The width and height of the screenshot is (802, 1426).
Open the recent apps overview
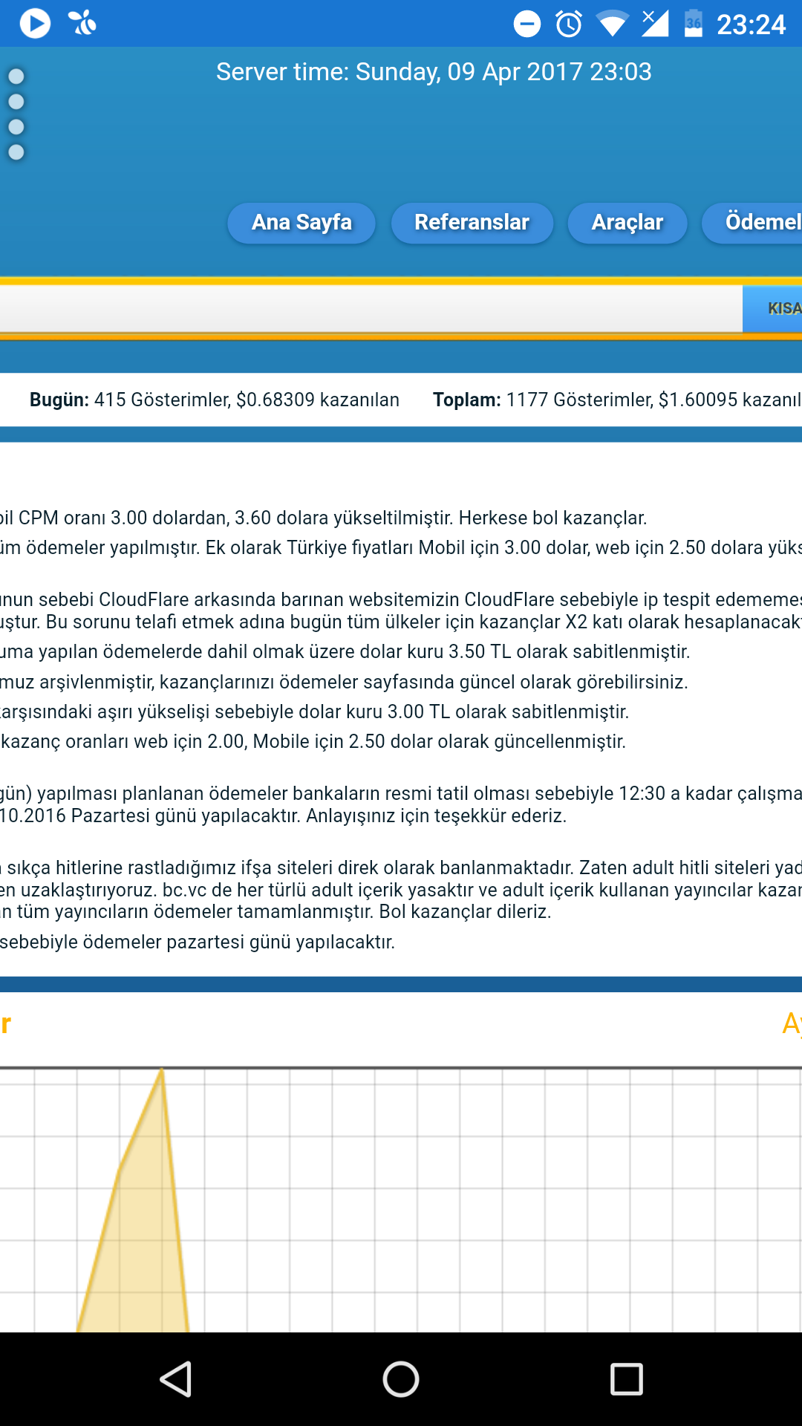(x=626, y=1379)
